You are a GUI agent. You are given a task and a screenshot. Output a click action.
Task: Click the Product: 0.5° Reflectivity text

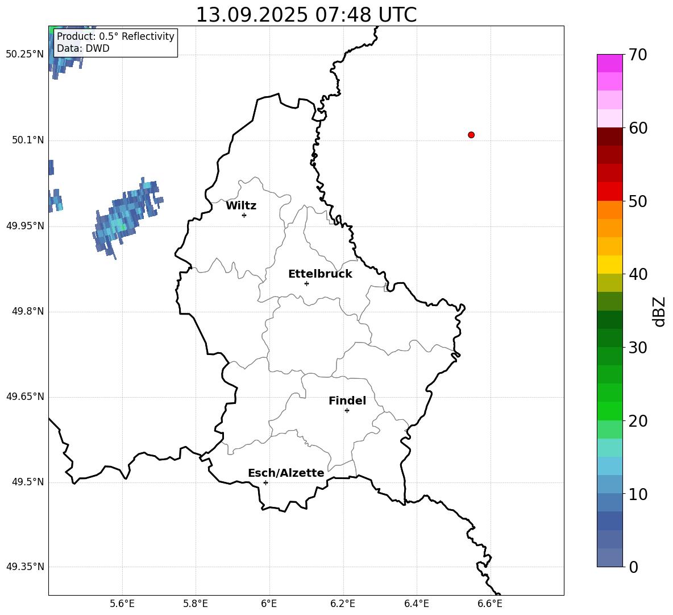point(115,36)
